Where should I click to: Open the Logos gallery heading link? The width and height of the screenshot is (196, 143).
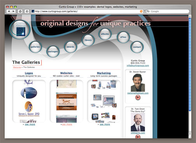pyautogui.click(x=29, y=73)
